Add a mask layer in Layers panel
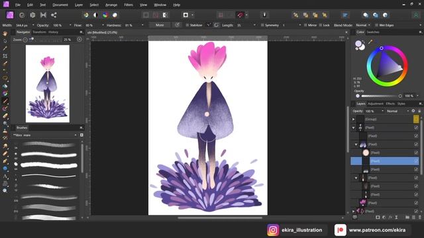The image size is (424, 238). pyautogui.click(x=378, y=218)
